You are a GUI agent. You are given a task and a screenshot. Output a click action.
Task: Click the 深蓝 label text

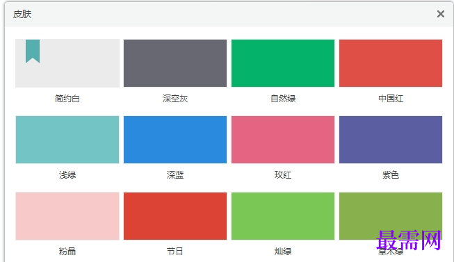(x=175, y=175)
